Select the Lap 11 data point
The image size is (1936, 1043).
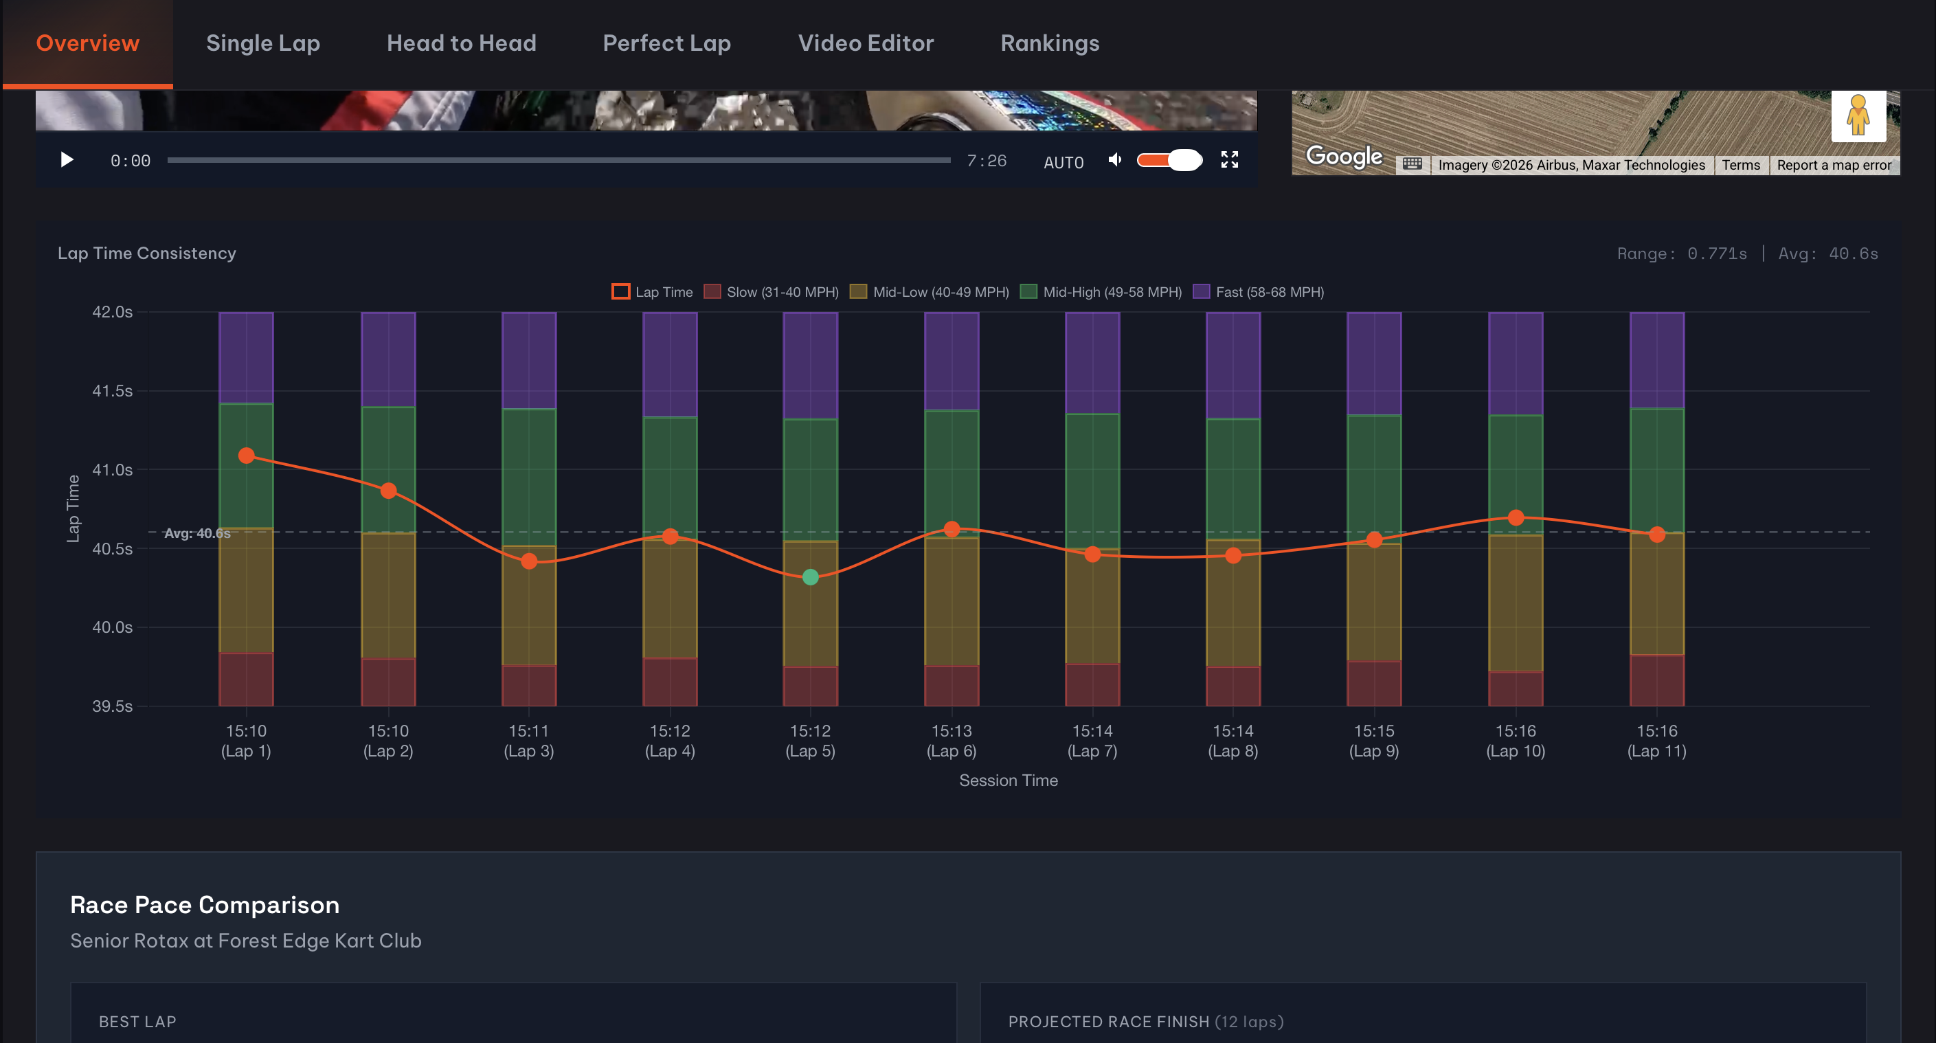1657,535
